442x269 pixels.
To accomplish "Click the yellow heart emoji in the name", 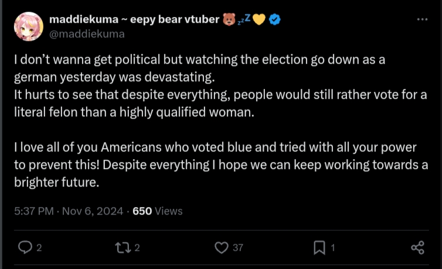I will (x=260, y=20).
